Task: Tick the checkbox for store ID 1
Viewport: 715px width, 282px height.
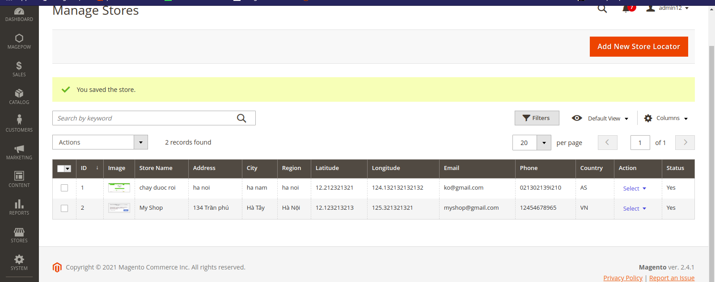Action: pyautogui.click(x=64, y=188)
